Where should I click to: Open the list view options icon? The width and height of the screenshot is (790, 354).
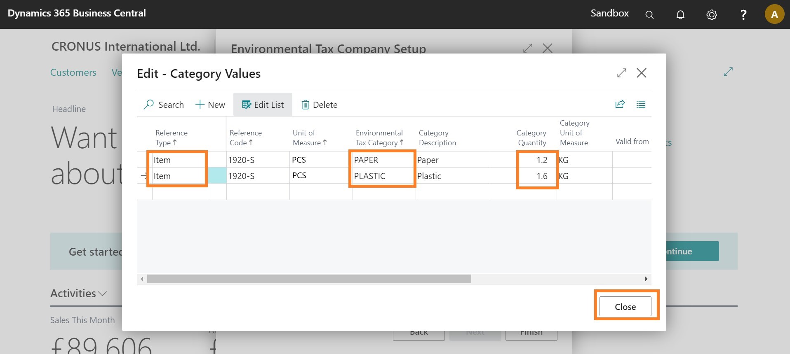641,105
